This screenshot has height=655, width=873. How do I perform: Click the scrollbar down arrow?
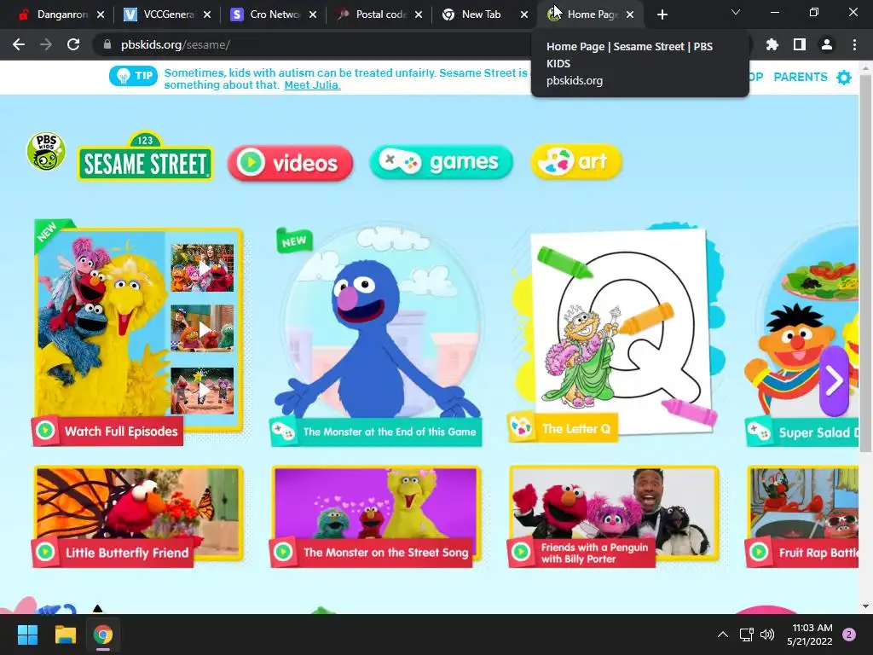(x=865, y=606)
